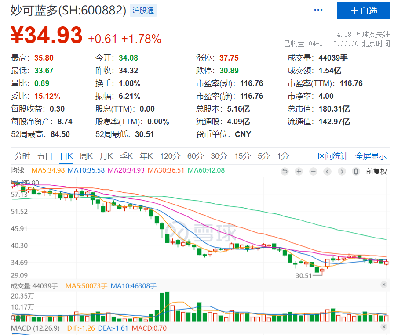Click the 自选 add-to-watchlist button
Viewport: 405px width, 335px height.
click(x=363, y=11)
